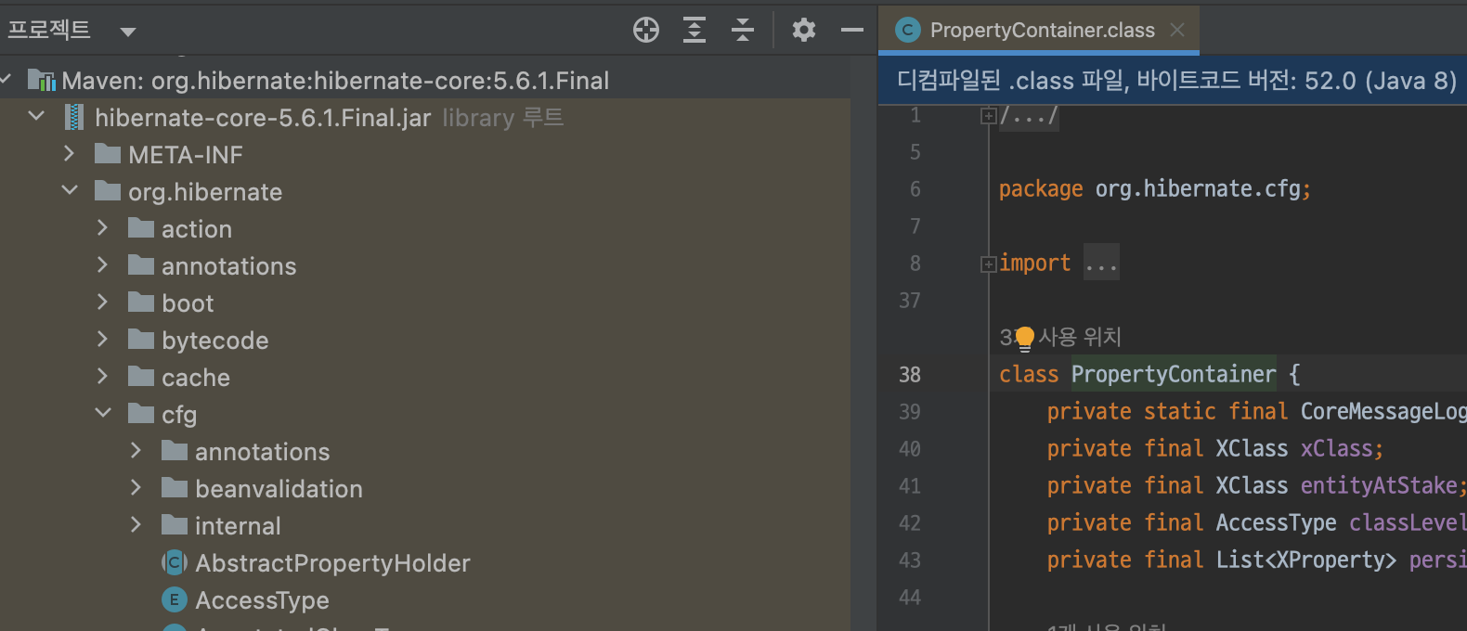Select Maven: org.hibernate:hibernate-core:5.6.1.Final row

click(425, 81)
